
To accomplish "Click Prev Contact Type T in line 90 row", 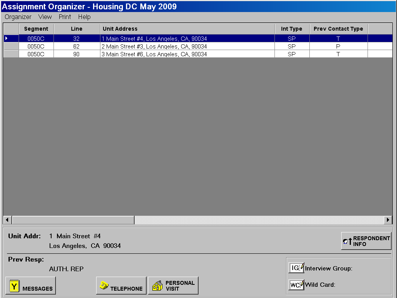I will tap(338, 54).
